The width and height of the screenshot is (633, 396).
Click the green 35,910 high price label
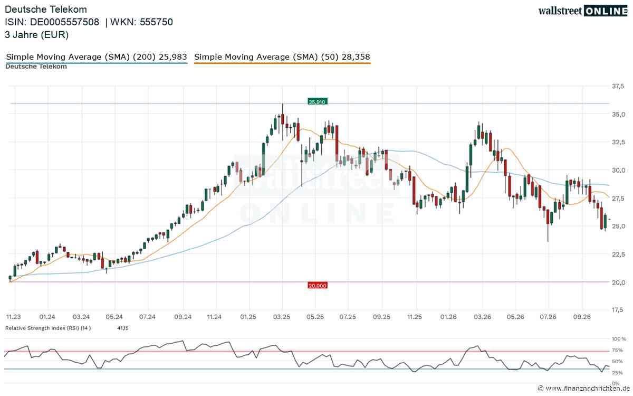[316, 101]
